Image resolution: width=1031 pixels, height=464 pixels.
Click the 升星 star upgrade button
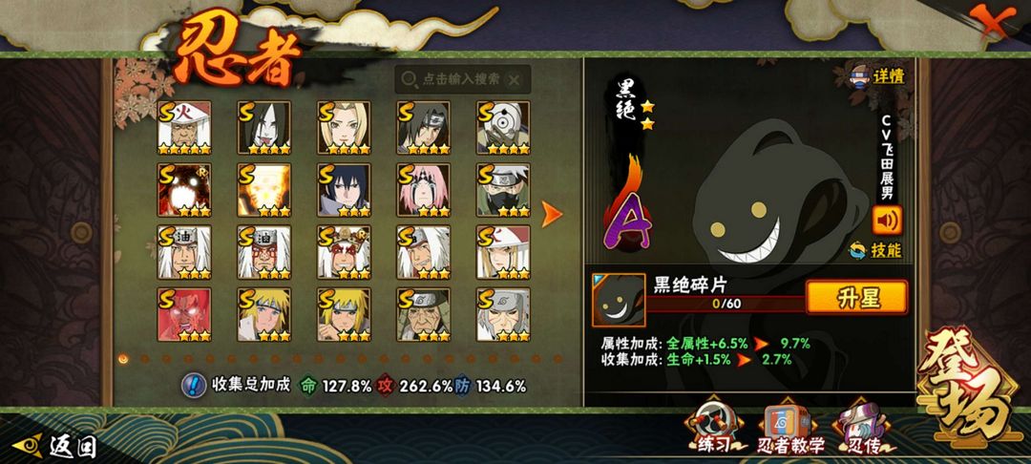click(x=856, y=298)
